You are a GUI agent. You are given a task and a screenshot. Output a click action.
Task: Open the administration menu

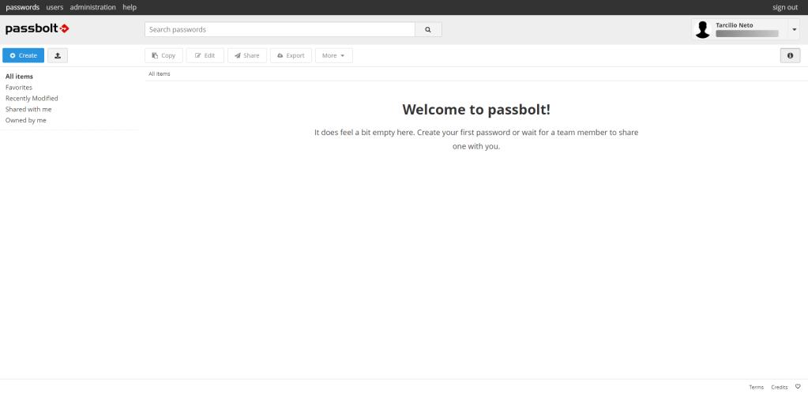pyautogui.click(x=92, y=7)
